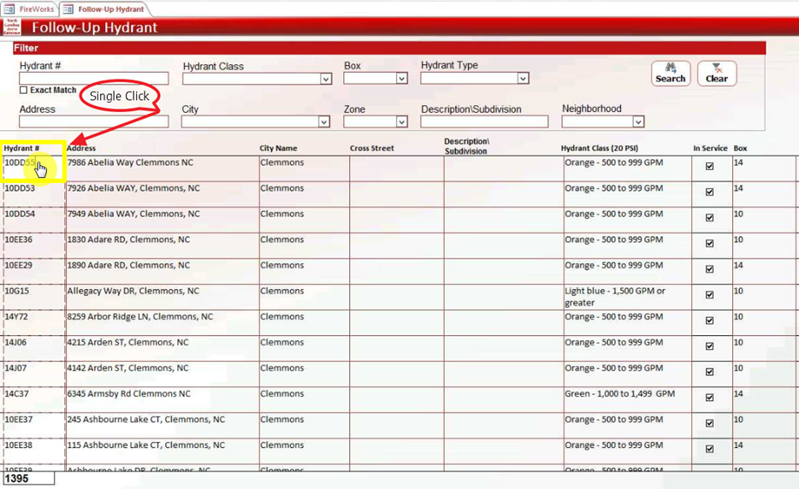Toggle In Service for hydrant 10DD53
799x489 pixels.
pyautogui.click(x=709, y=192)
